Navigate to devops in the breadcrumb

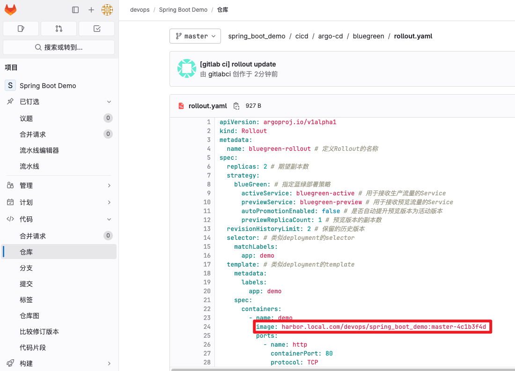point(140,9)
